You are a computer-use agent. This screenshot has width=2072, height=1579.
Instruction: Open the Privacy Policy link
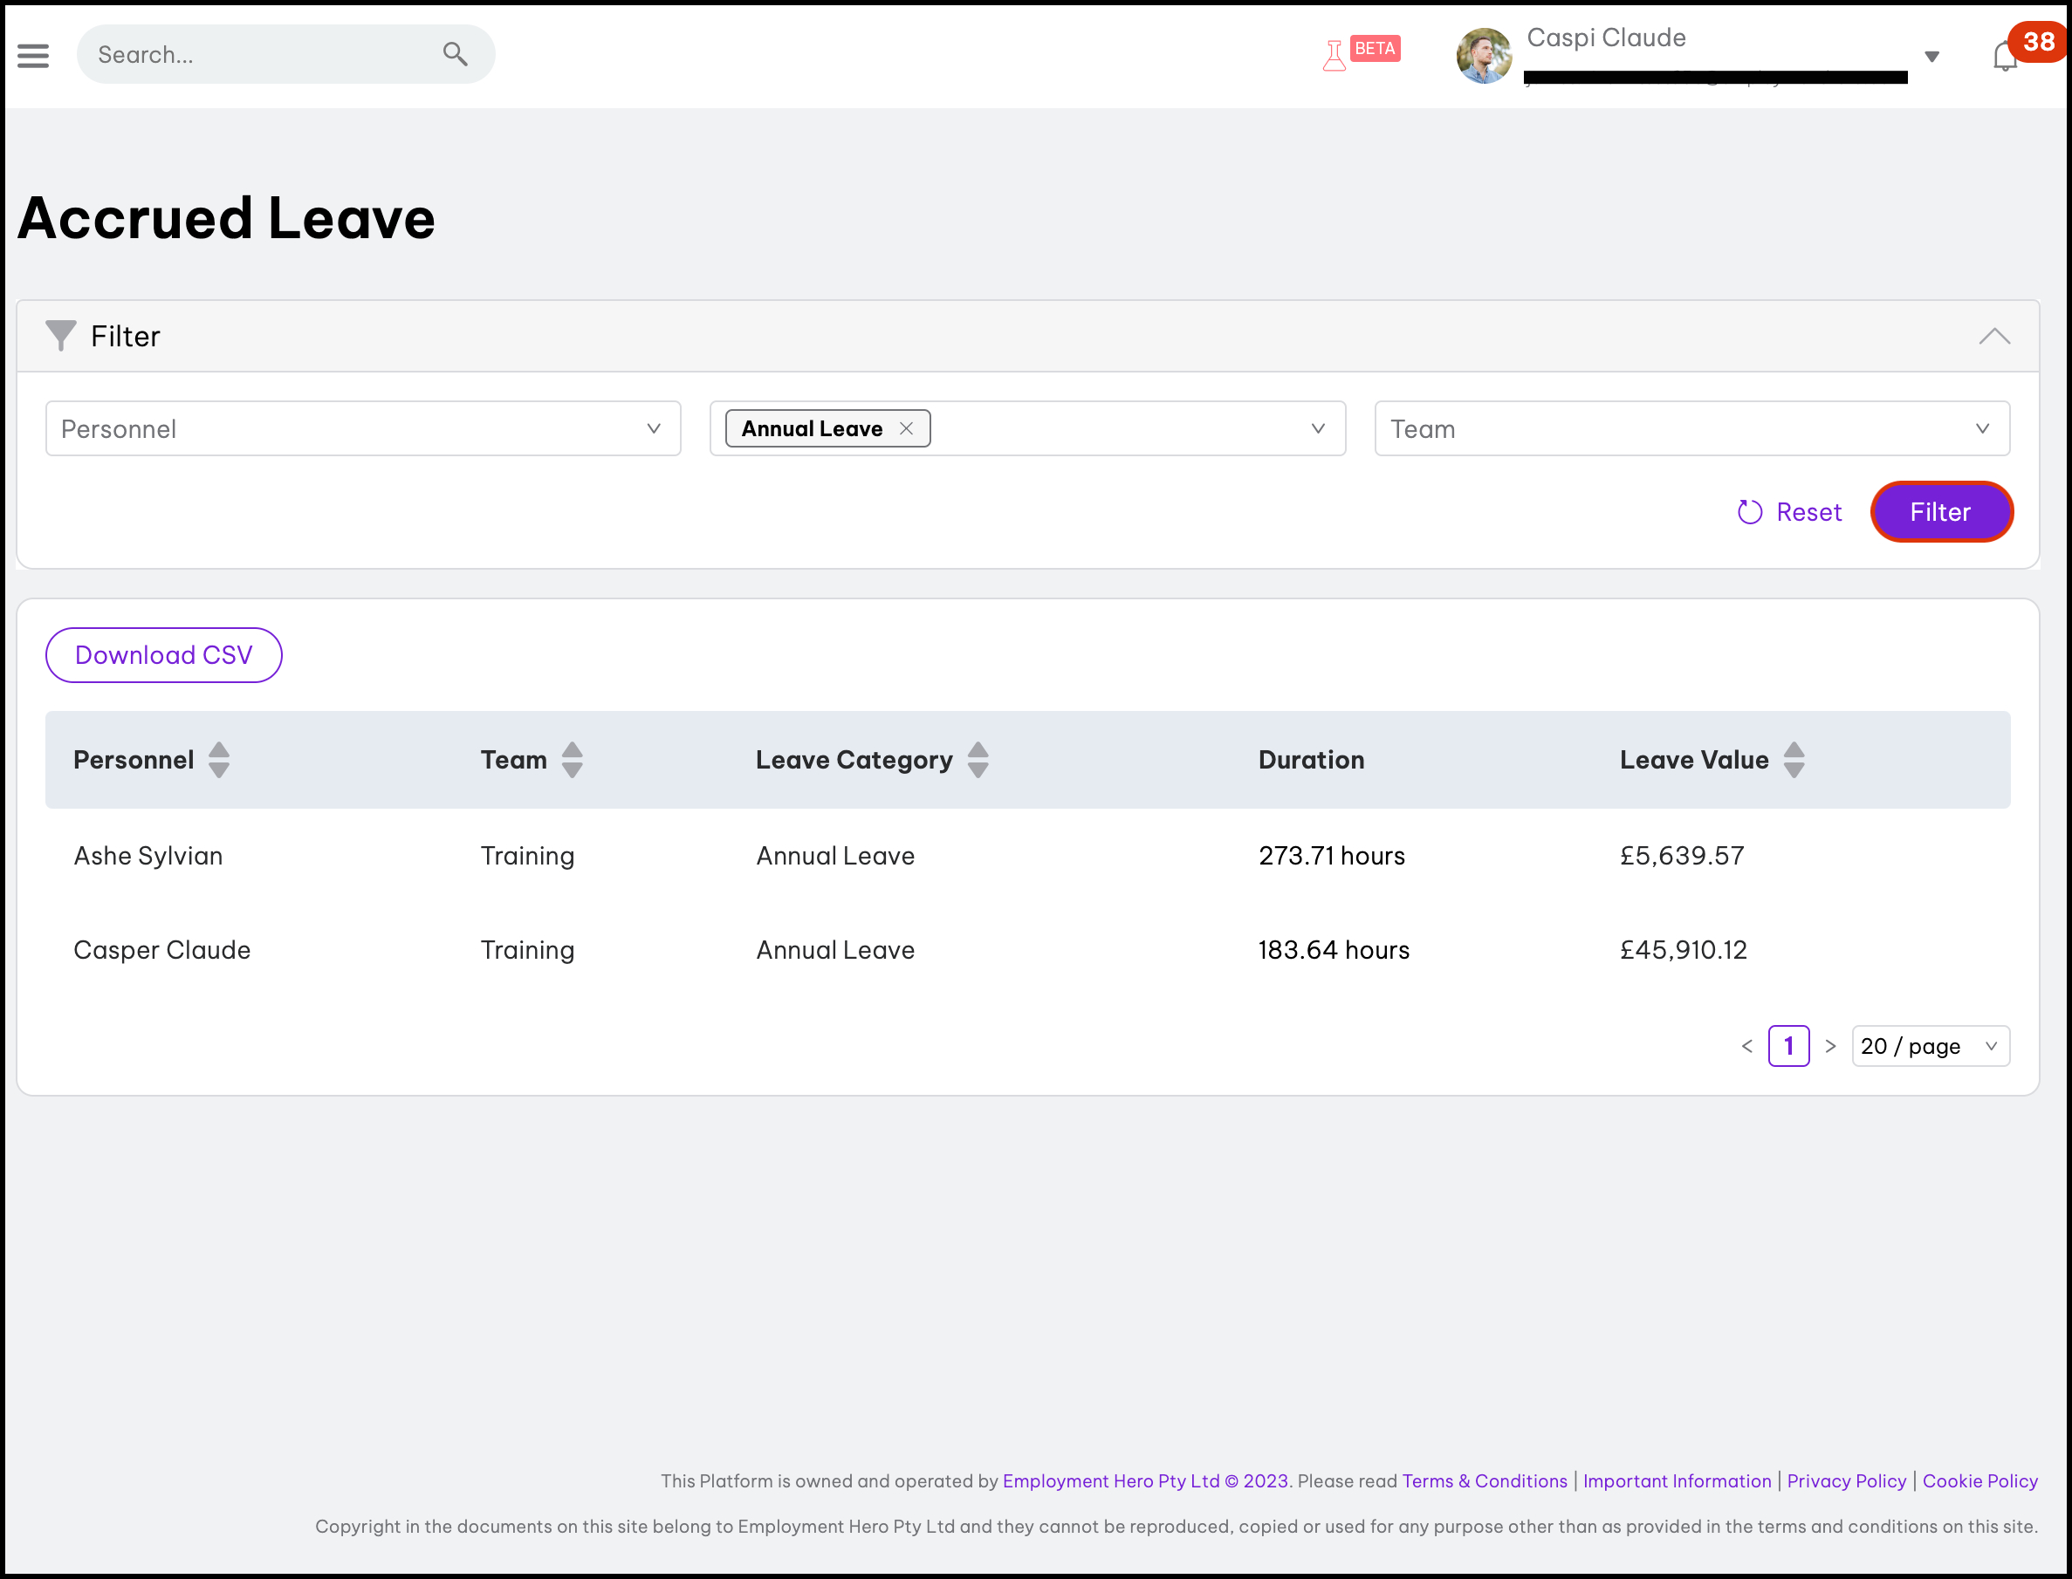click(x=1845, y=1481)
